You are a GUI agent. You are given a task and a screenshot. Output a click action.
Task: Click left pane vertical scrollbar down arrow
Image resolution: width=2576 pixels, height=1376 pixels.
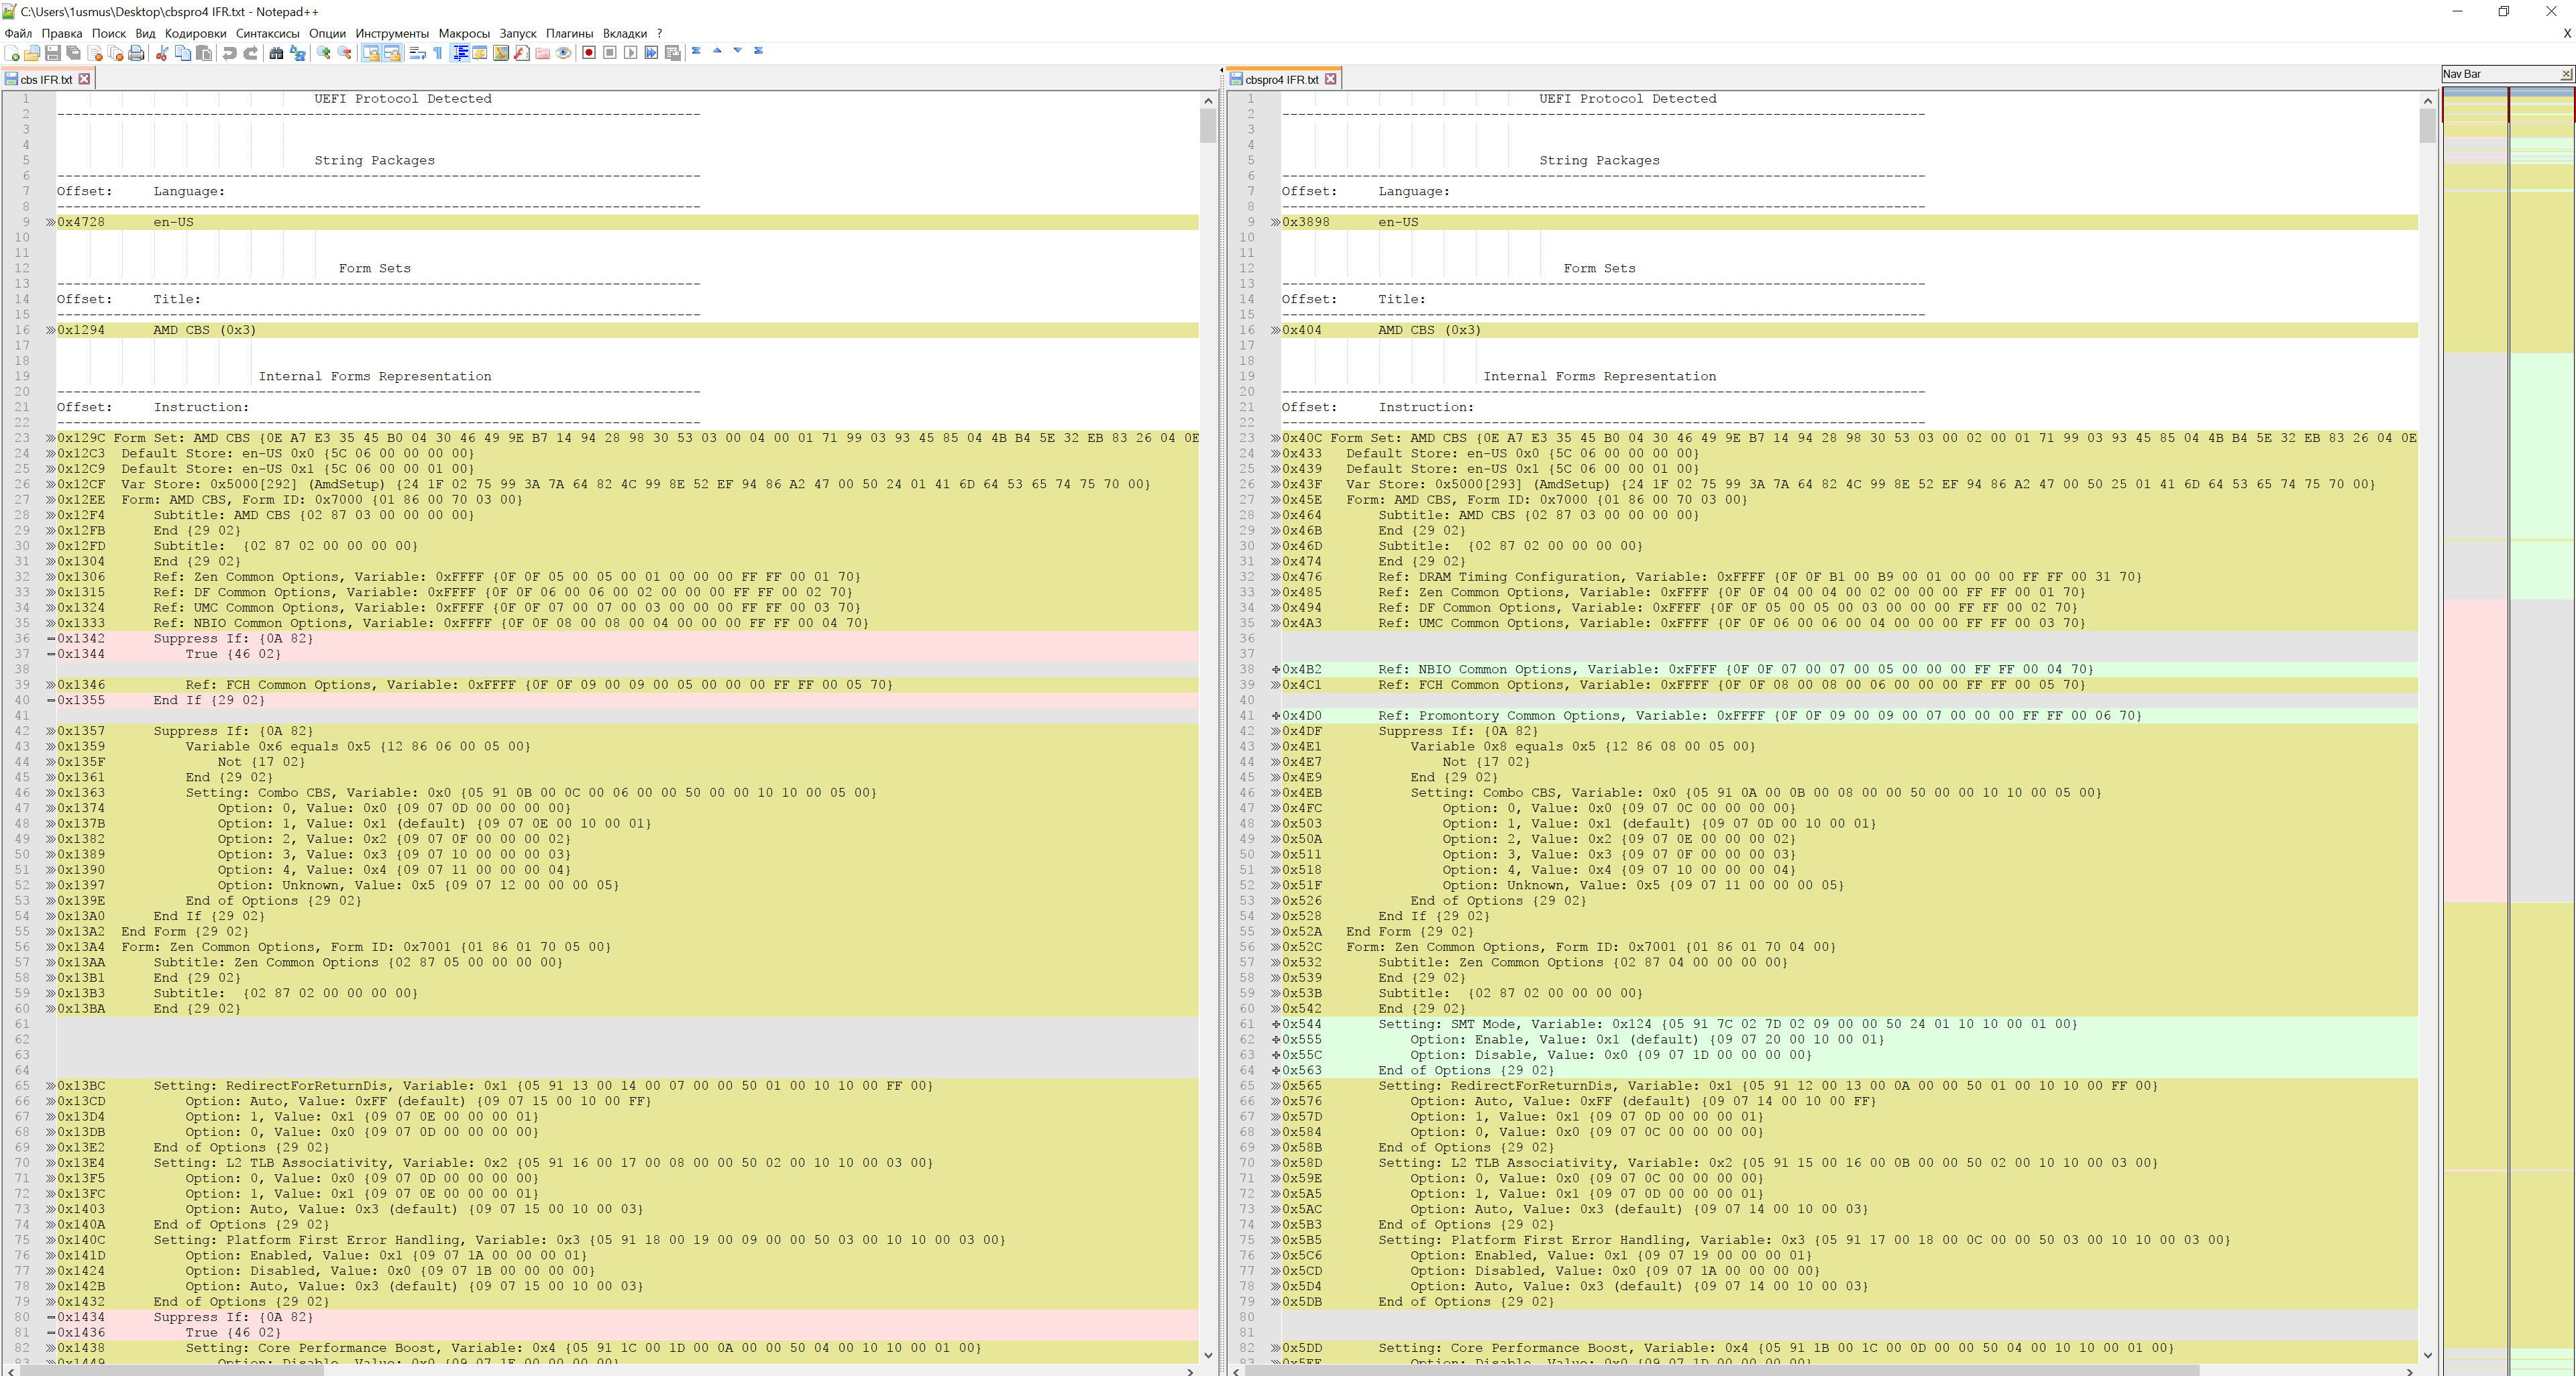(x=1208, y=1355)
